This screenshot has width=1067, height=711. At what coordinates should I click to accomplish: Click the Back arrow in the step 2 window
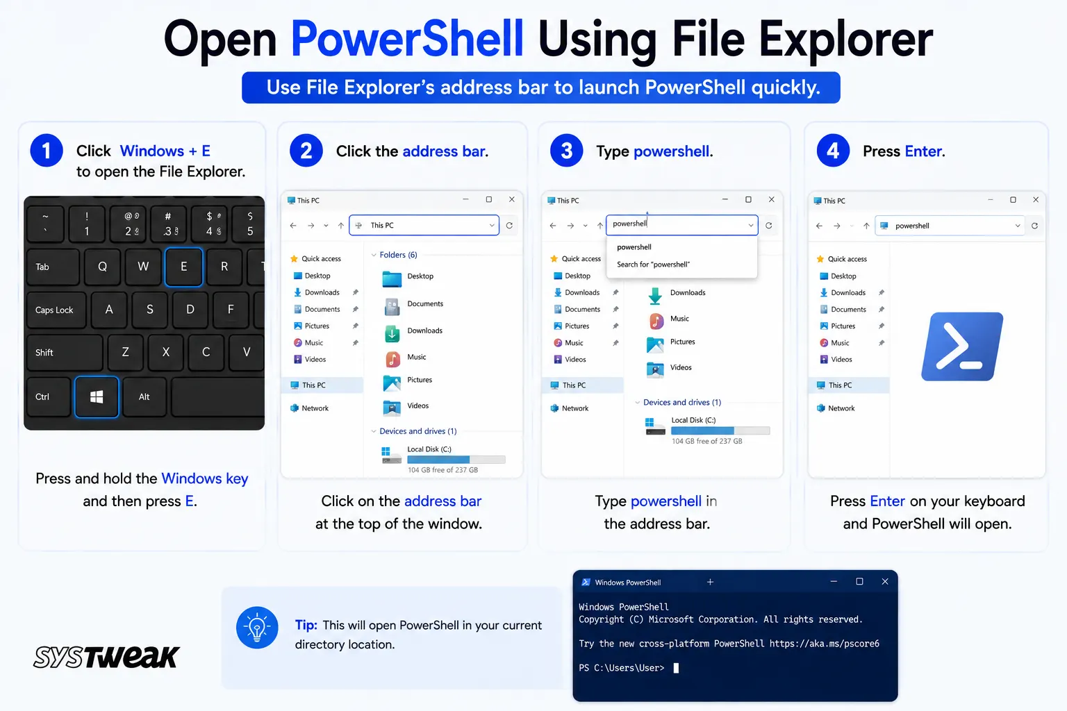[293, 226]
